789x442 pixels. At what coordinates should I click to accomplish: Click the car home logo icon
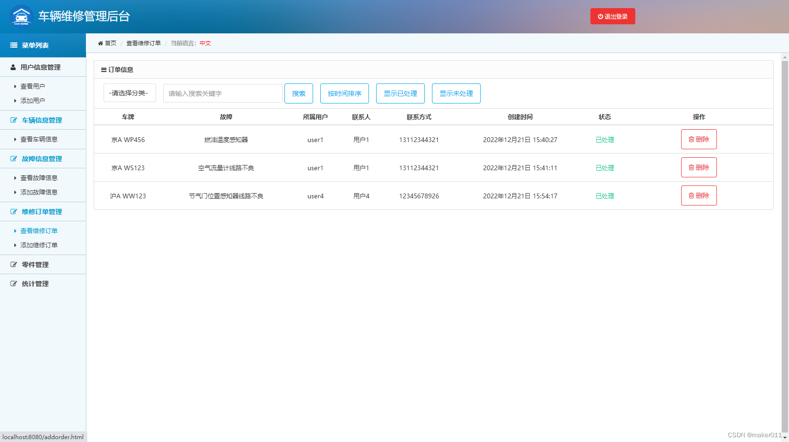pyautogui.click(x=21, y=16)
